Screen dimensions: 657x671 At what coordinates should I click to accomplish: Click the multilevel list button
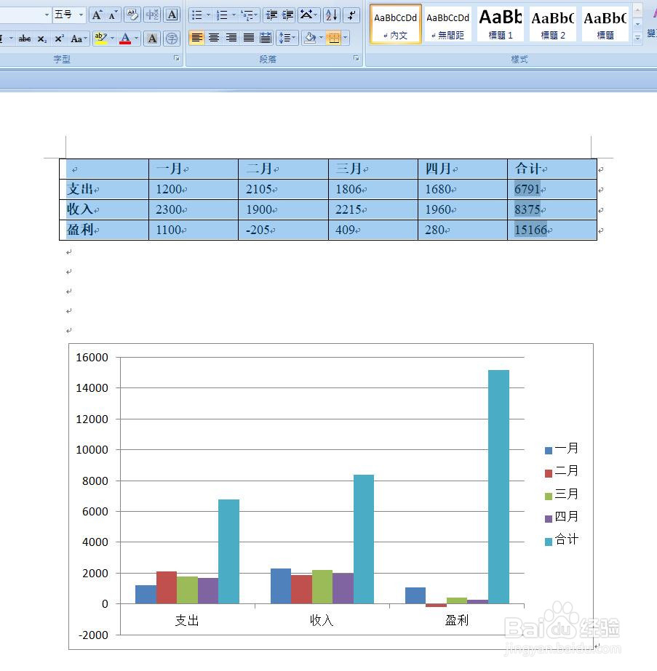coord(248,15)
